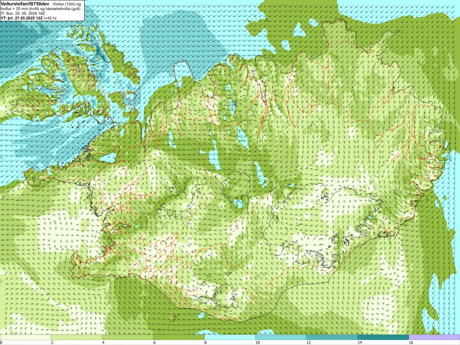Viewport: 460px width, 345px height.
Task: Click the light green 2–4 m/s legend band
Action: 77,337
